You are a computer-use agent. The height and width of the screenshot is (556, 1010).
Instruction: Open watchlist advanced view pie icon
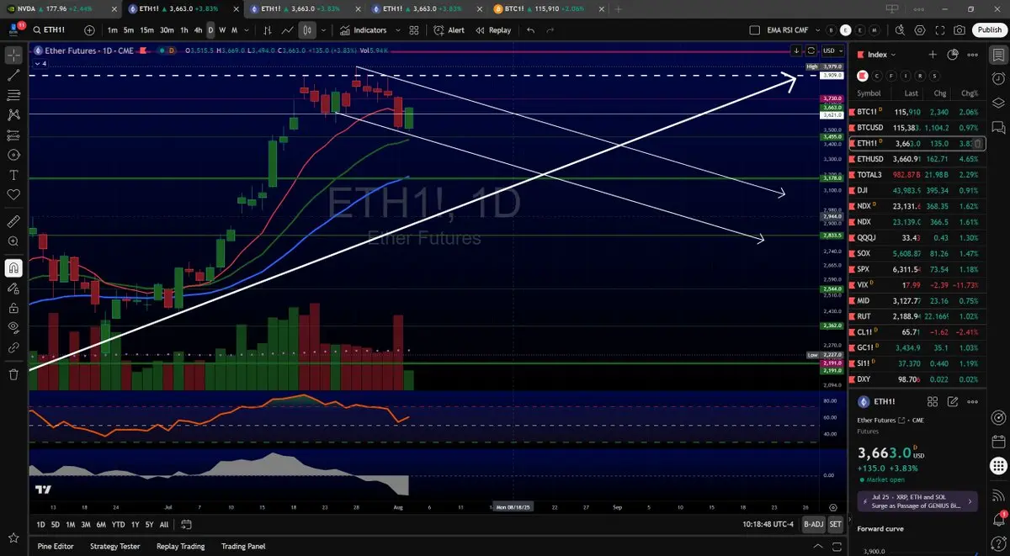(953, 55)
